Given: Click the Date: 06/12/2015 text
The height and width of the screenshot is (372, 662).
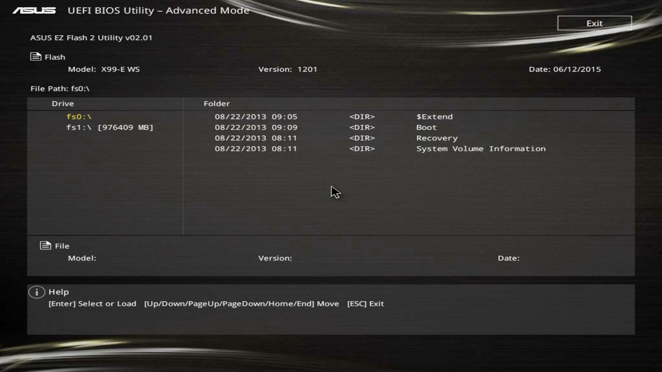Looking at the screenshot, I should pos(565,69).
